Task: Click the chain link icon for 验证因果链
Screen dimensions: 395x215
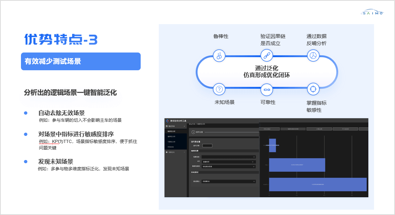Action: (266, 55)
